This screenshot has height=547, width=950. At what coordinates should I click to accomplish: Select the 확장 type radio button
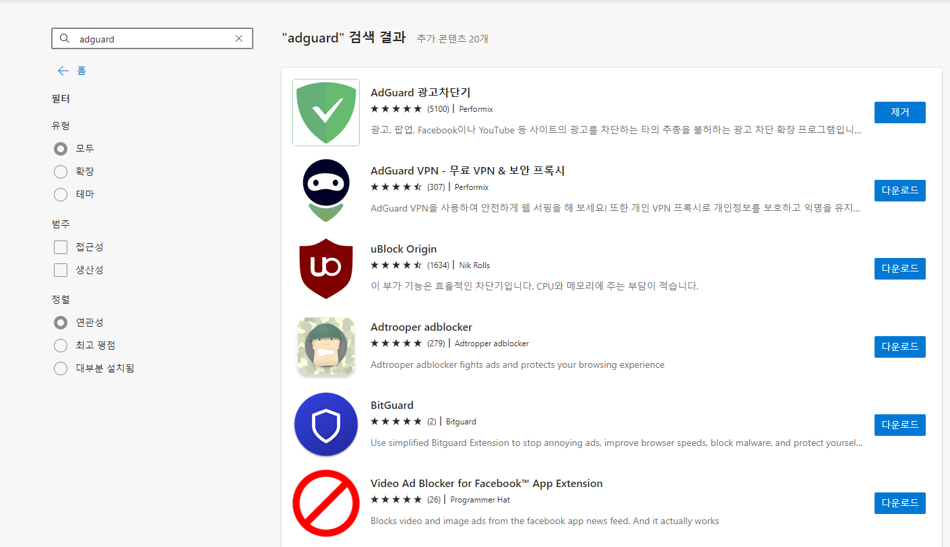tap(61, 172)
